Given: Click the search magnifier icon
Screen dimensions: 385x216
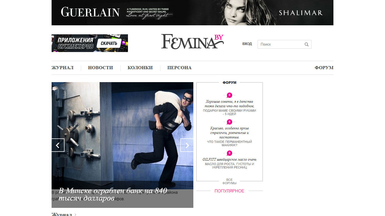Looking at the screenshot, I should [x=307, y=44].
